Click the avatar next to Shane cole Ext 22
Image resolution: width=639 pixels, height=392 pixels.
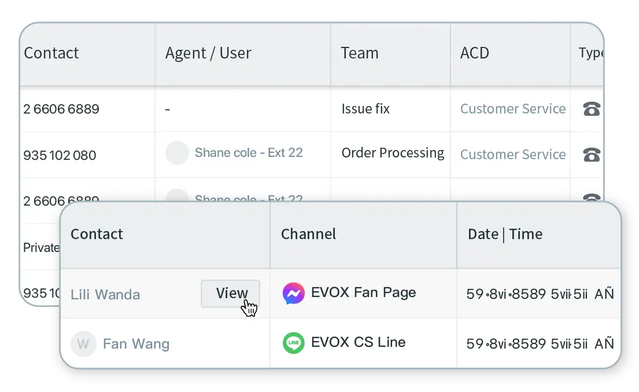(177, 152)
